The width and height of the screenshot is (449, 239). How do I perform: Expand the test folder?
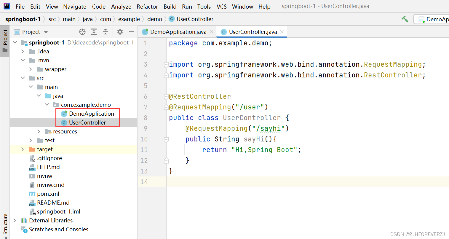31,140
